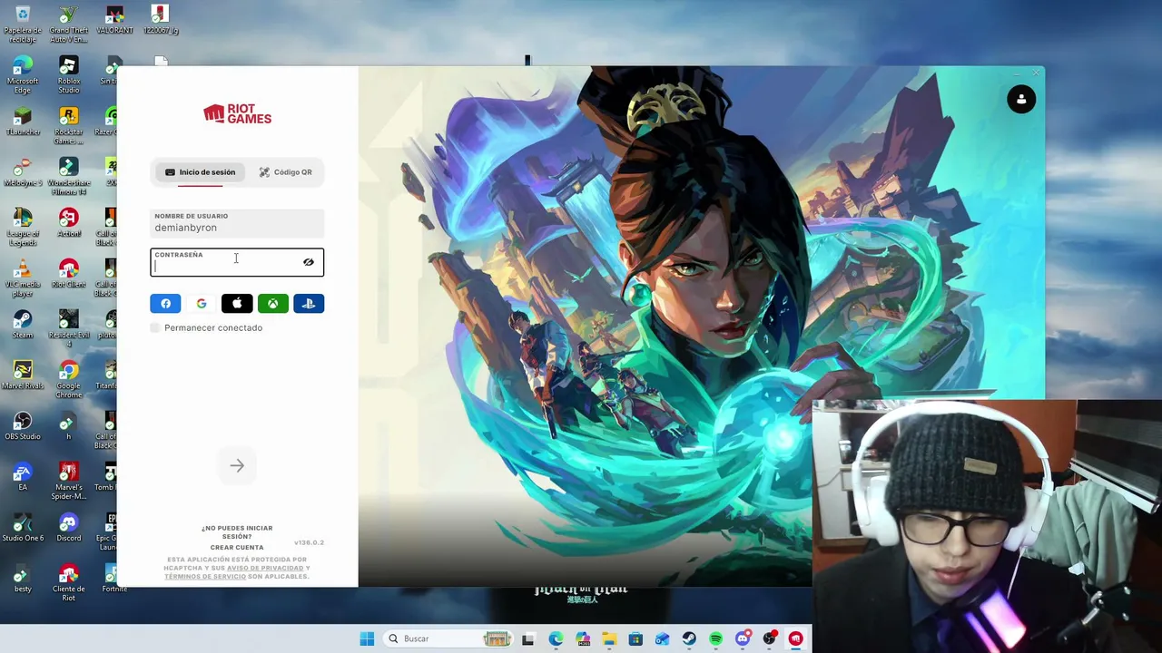The width and height of the screenshot is (1162, 653).
Task: Open the Riot Client taskbar icon
Action: point(796,639)
